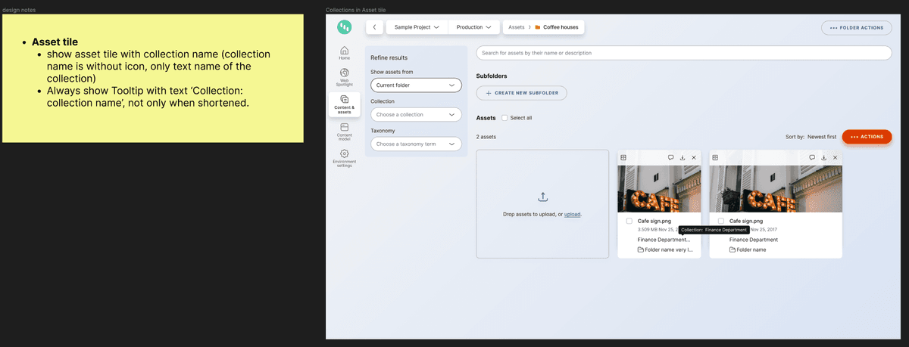
Task: Open comments on the second Cafe sign tile
Action: (812, 157)
